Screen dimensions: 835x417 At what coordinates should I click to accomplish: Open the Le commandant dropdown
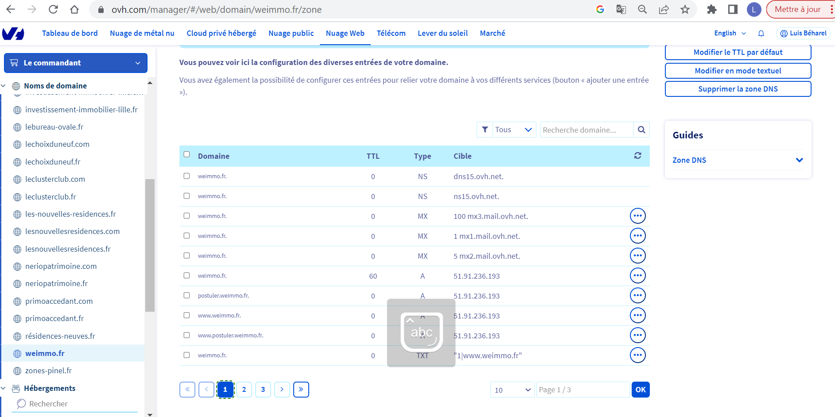click(76, 63)
